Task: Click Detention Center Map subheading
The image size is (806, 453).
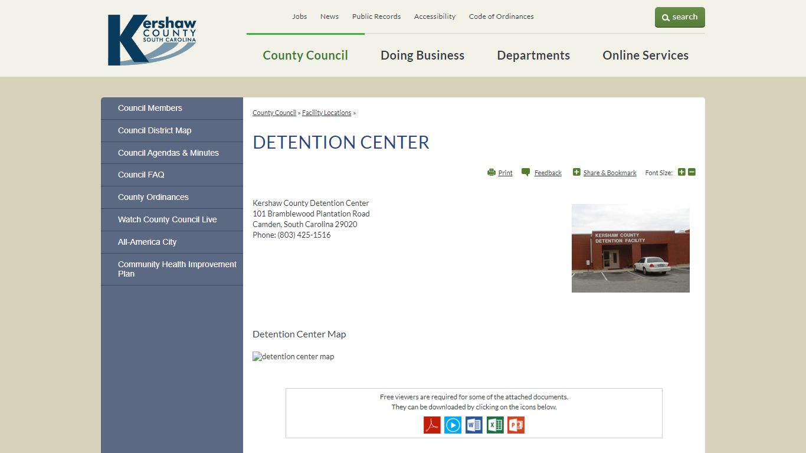Action: coord(299,334)
